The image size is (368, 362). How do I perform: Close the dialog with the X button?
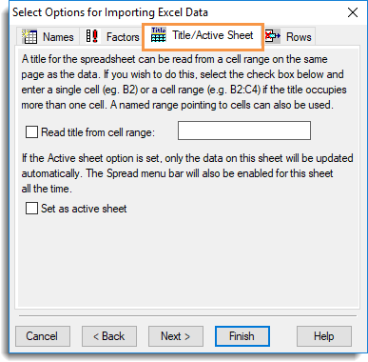pyautogui.click(x=353, y=12)
